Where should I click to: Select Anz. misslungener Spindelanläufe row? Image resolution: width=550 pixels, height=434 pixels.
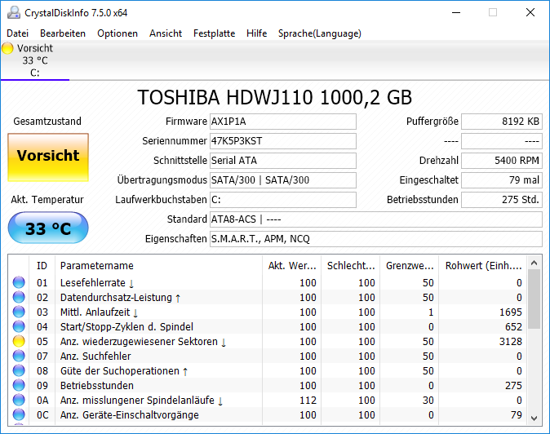268,401
